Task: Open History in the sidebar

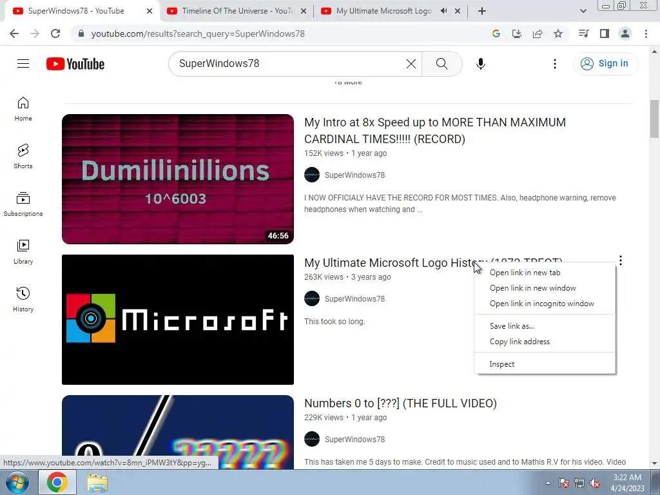Action: coord(23,299)
